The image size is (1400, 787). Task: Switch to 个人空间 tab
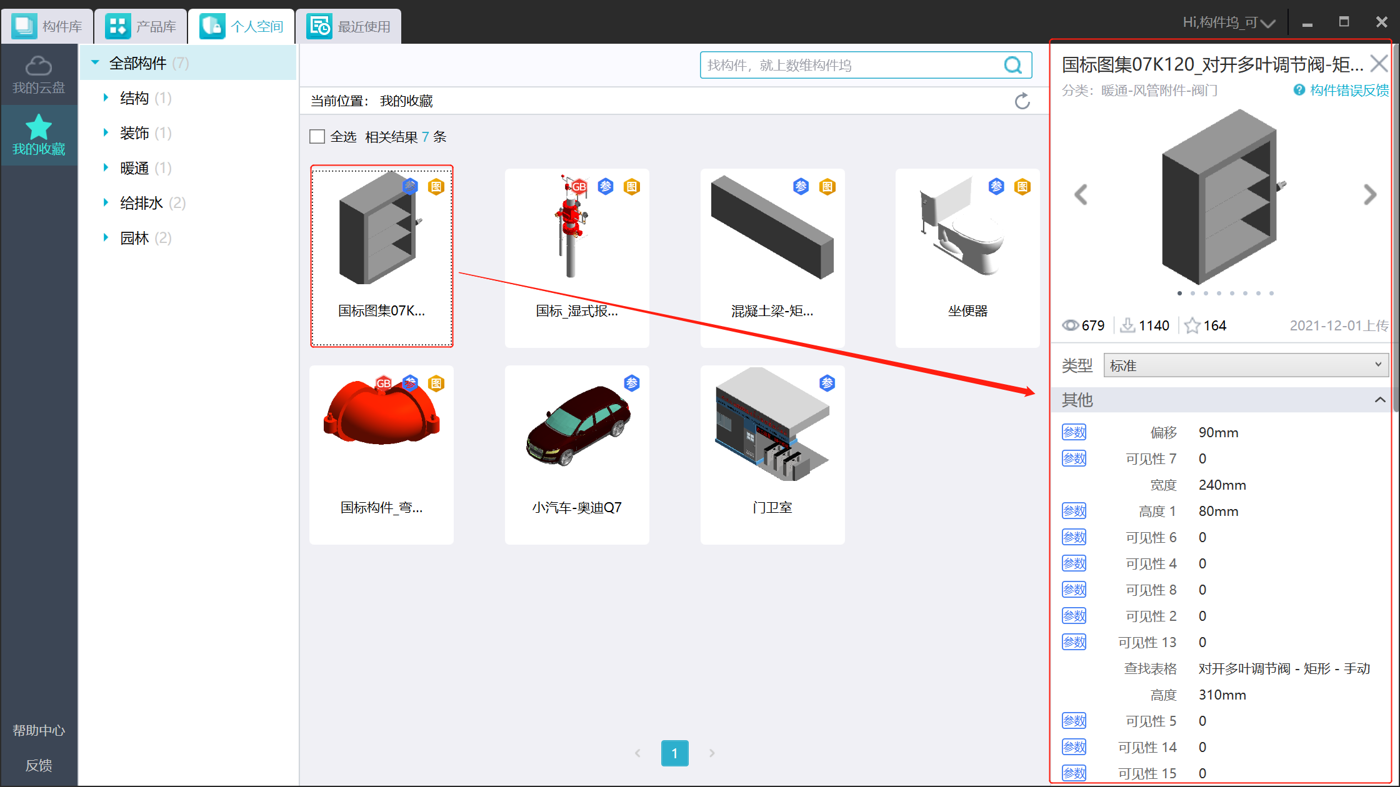241,26
